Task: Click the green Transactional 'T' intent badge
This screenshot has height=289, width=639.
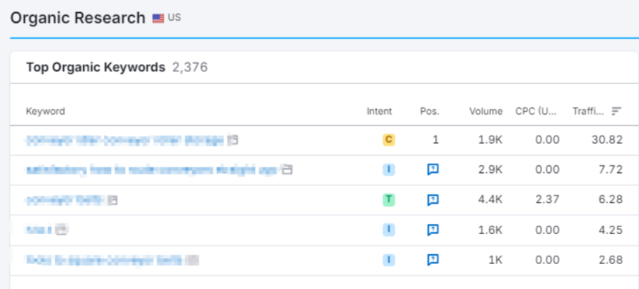Action: tap(389, 200)
